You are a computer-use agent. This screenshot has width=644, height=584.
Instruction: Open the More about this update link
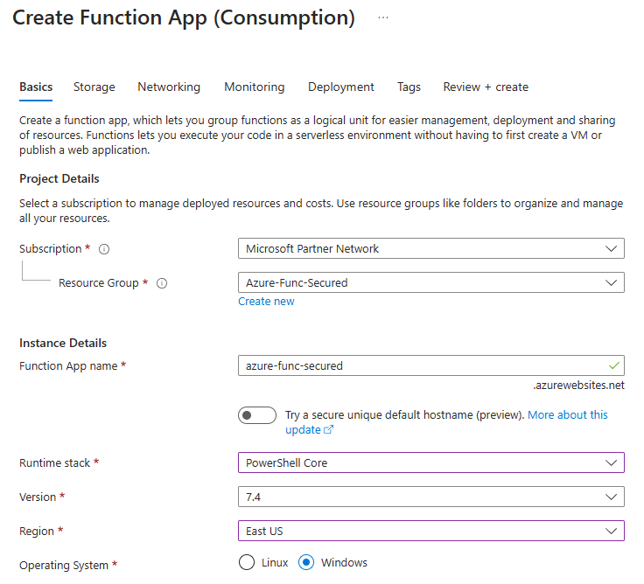[x=568, y=415]
